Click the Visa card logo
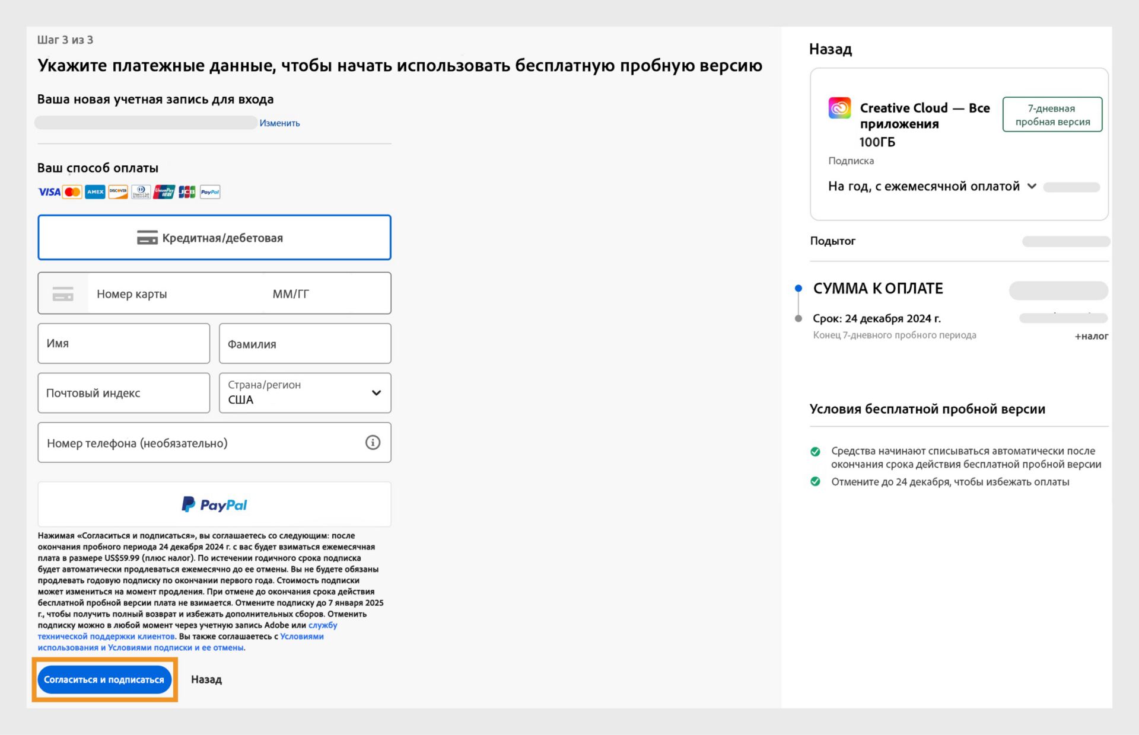The width and height of the screenshot is (1139, 735). tap(49, 192)
